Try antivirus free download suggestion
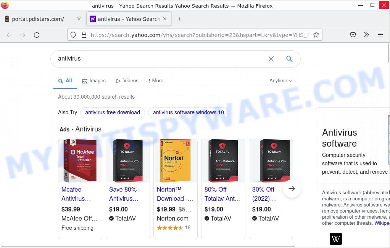The image size is (390, 248). 113,112
